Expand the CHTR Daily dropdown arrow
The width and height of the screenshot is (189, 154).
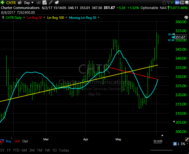tap(24, 18)
